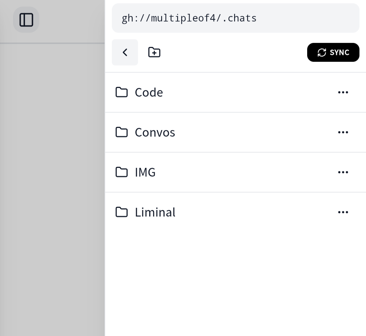Click the circular arrows sync icon

coord(322,53)
